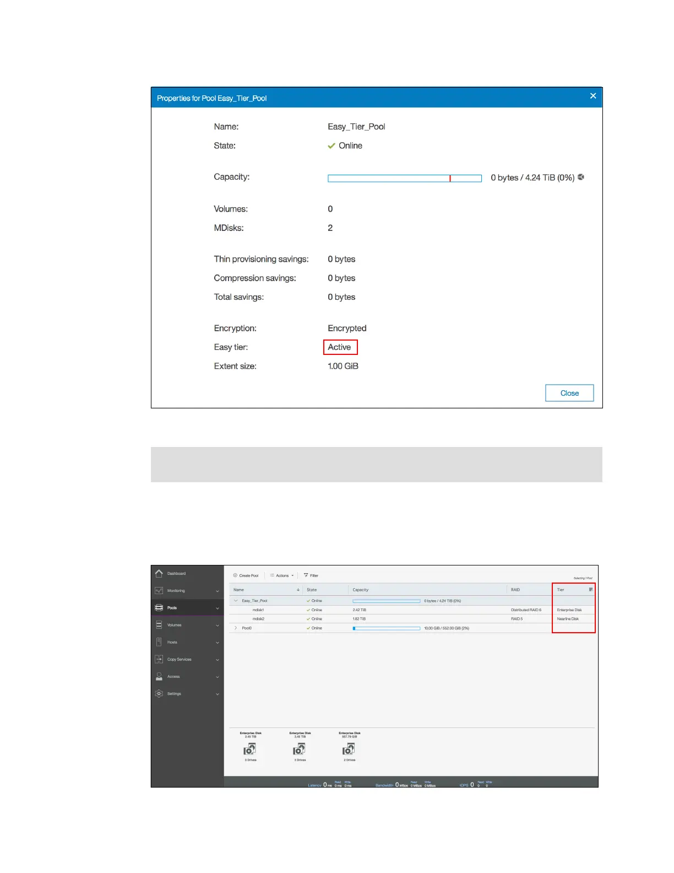Click the Nearline Disk tier cell
The image size is (674, 873).
[x=568, y=619]
